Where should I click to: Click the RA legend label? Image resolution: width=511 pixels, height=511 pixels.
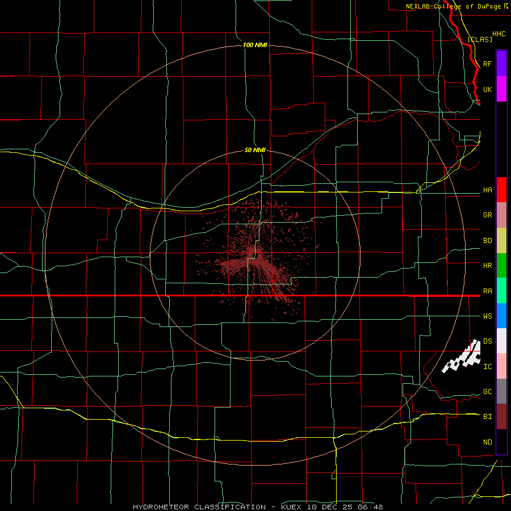(x=487, y=291)
